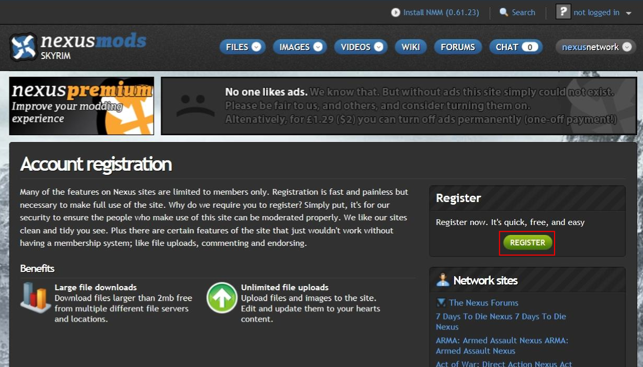This screenshot has width=643, height=367.
Task: Expand the not logged in dropdown arrow
Action: [x=629, y=13]
